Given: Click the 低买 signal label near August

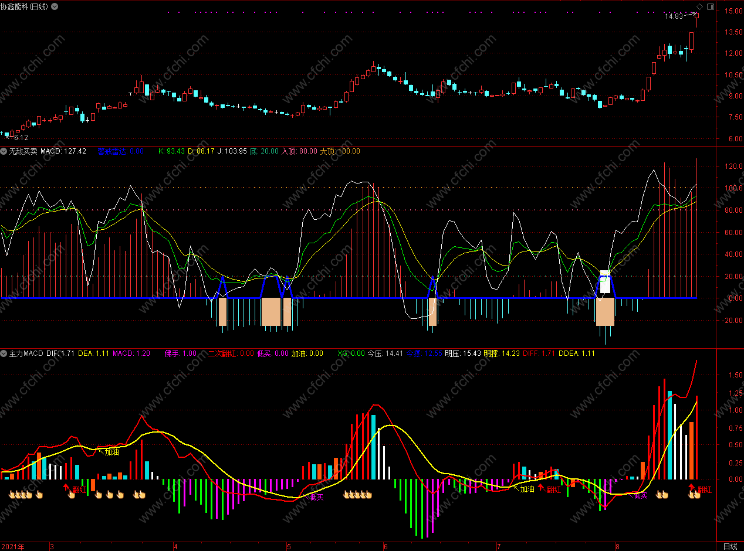Looking at the screenshot, I should pos(641,496).
